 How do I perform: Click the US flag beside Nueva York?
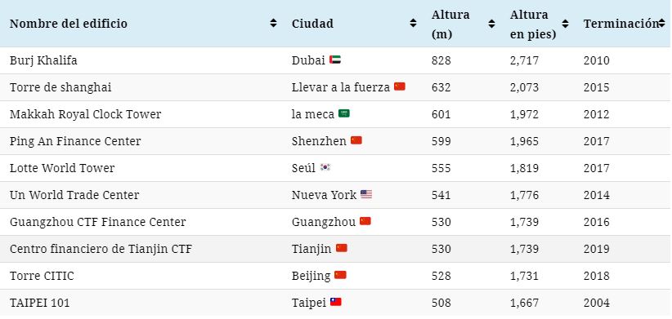coord(366,194)
